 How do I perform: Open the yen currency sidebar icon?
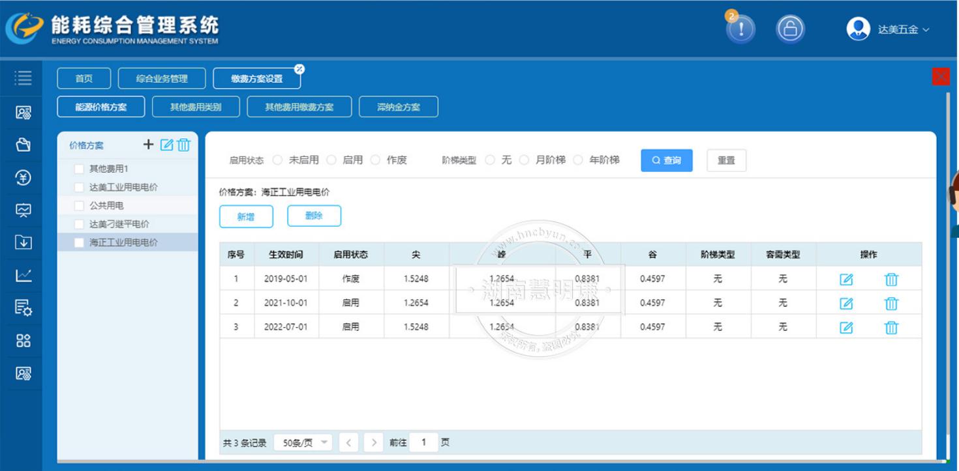[23, 177]
